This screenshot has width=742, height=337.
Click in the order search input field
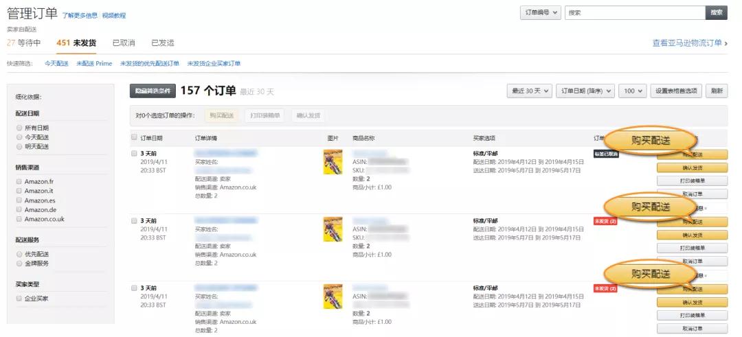click(635, 13)
